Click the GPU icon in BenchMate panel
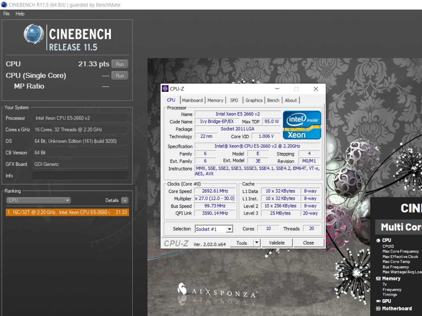 pyautogui.click(x=378, y=301)
